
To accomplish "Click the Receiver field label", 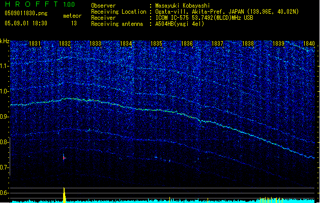I will click(103, 18).
